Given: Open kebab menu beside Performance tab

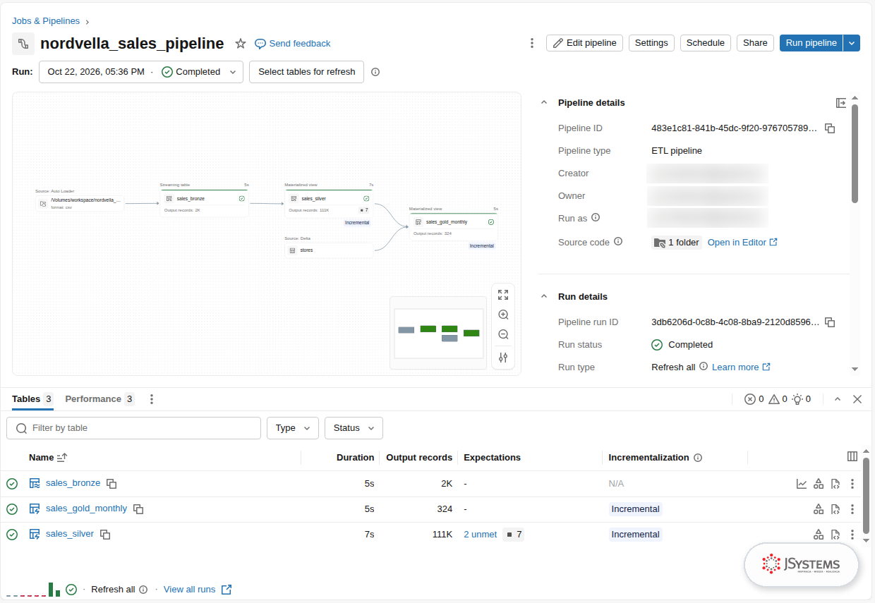Looking at the screenshot, I should [x=152, y=399].
